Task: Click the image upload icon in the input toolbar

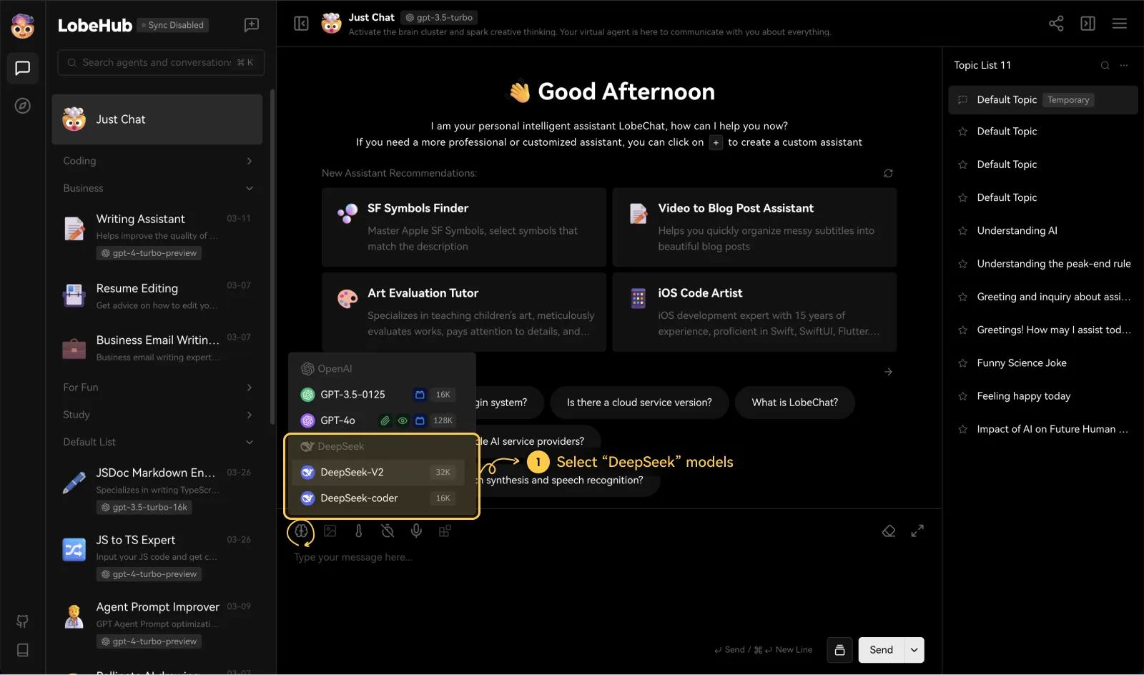Action: pos(330,531)
